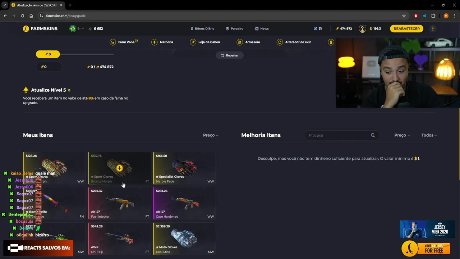Click the Farm Zone crown icon

113,42
